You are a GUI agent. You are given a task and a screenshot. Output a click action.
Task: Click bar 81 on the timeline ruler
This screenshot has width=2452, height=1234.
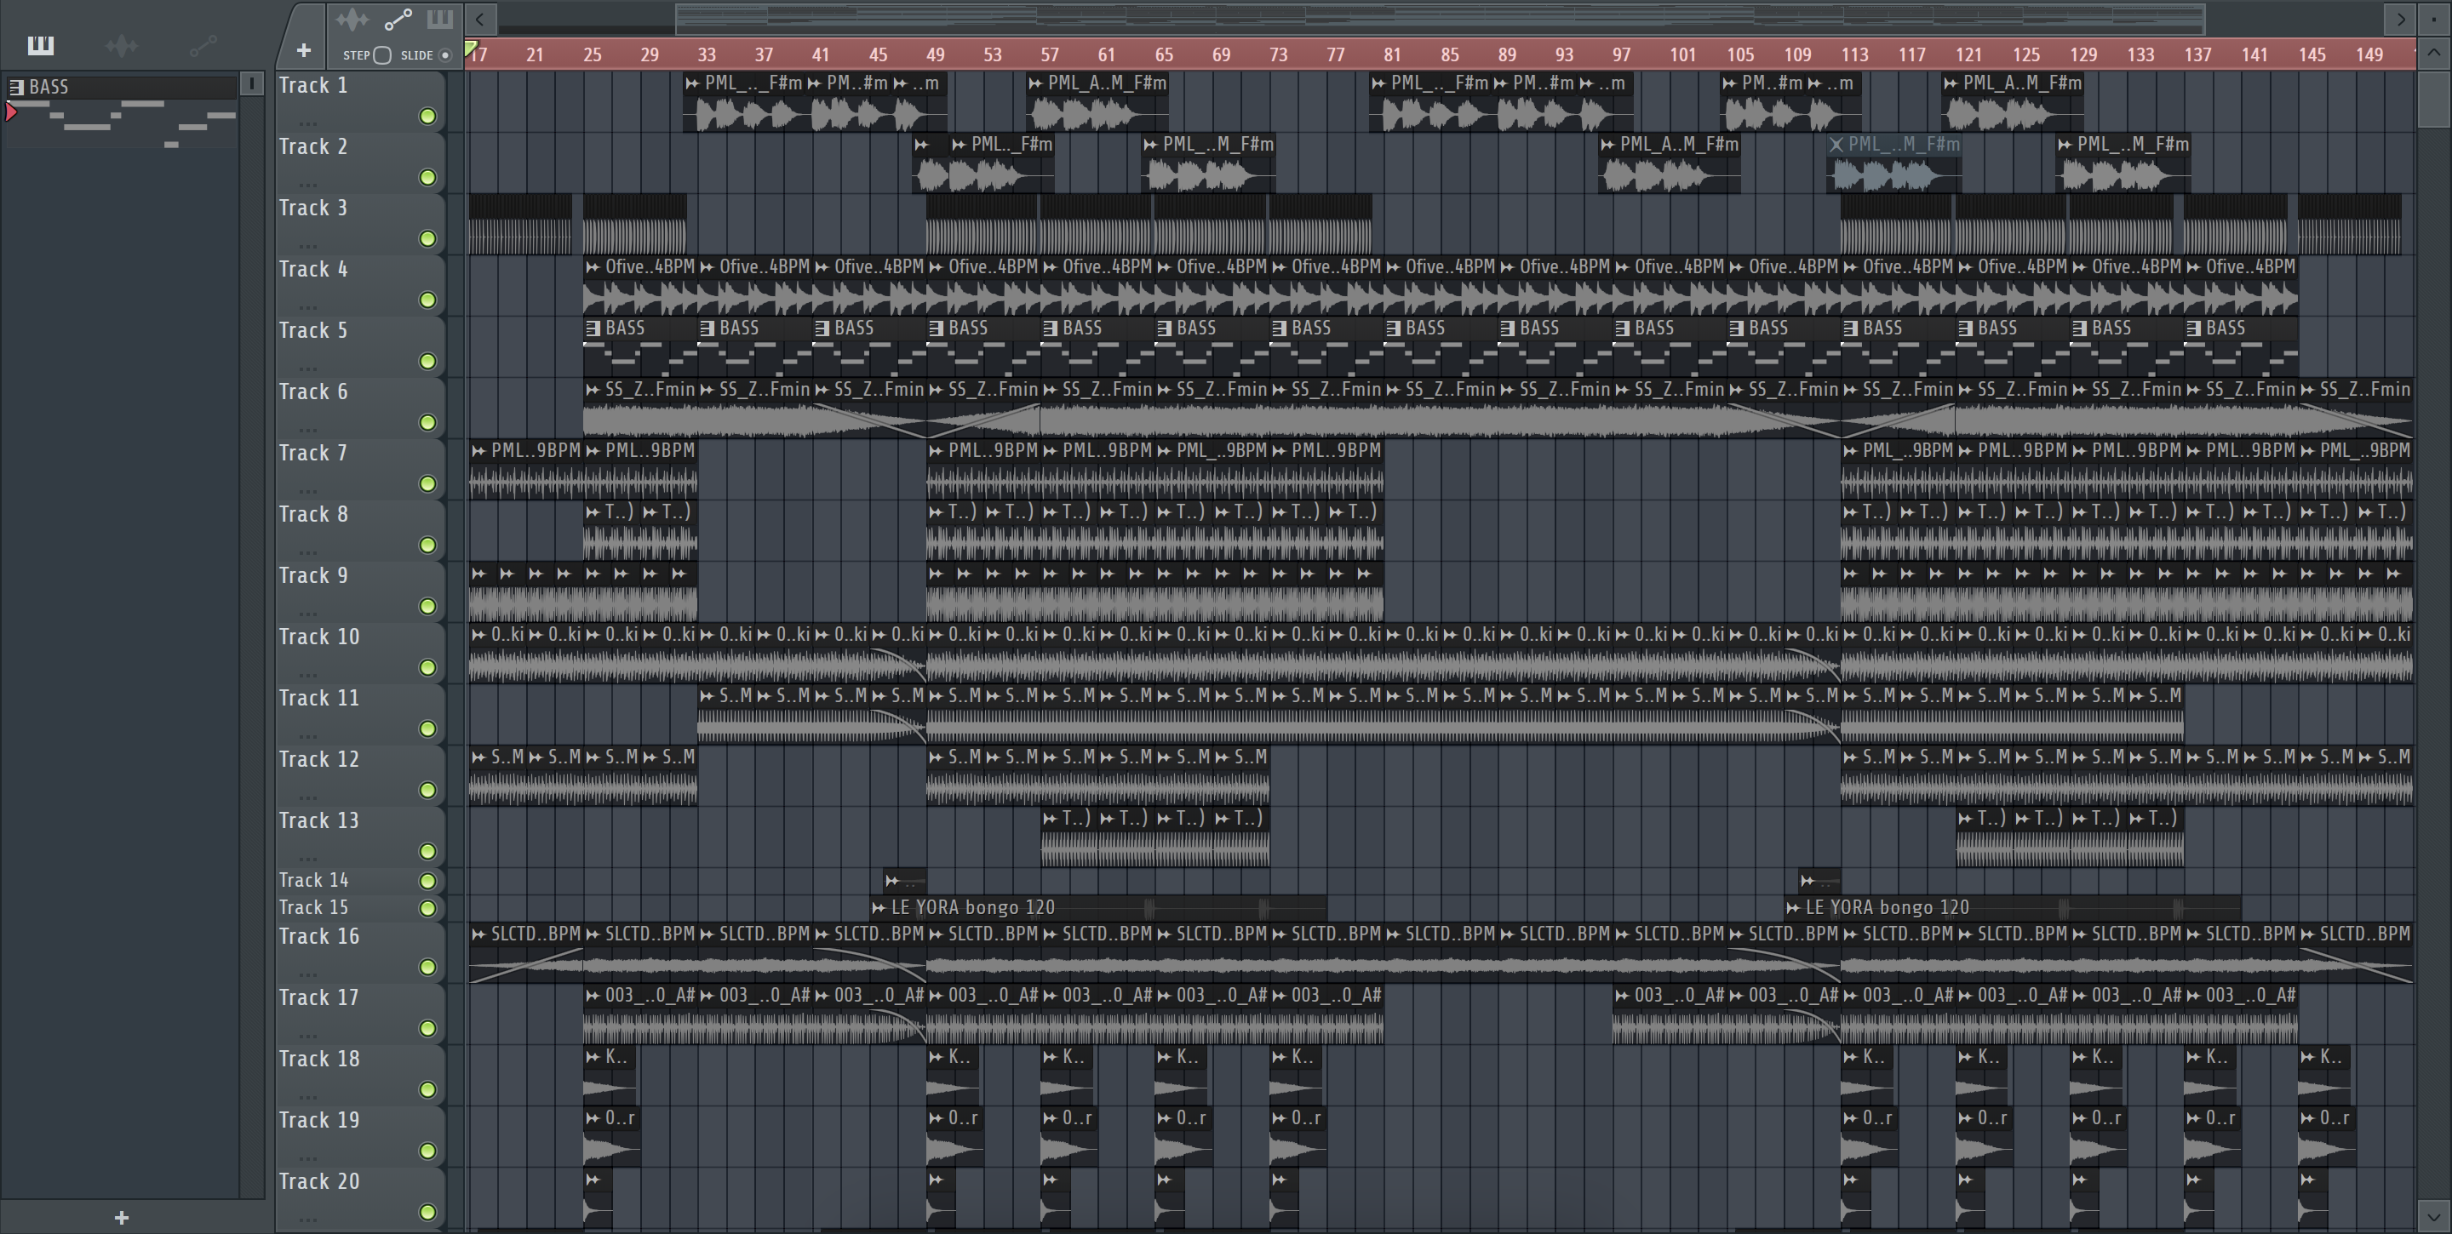coord(1392,55)
